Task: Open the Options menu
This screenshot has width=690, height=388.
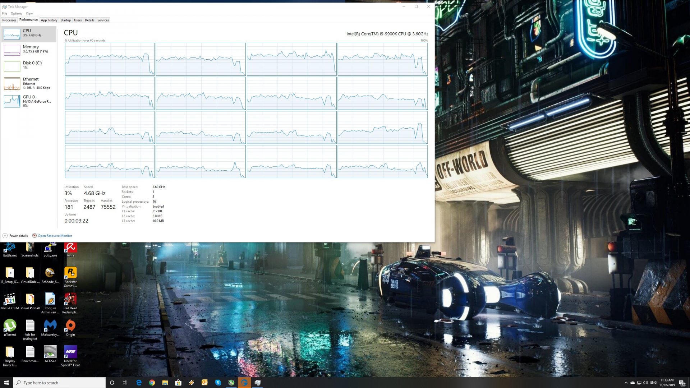Action: pyautogui.click(x=16, y=13)
